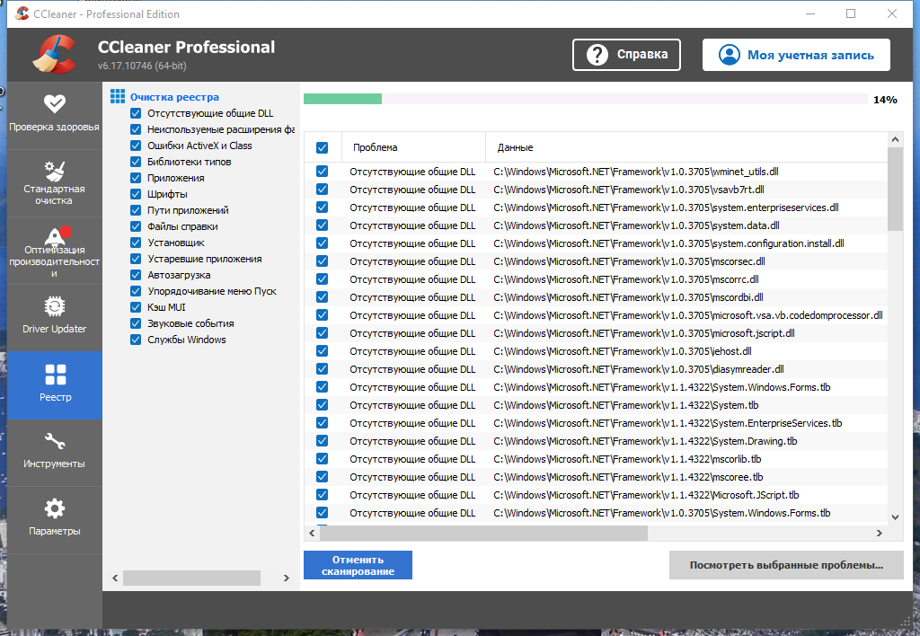The height and width of the screenshot is (636, 920).
Task: Click right arrow of category list scrollbar
Action: coord(287,578)
